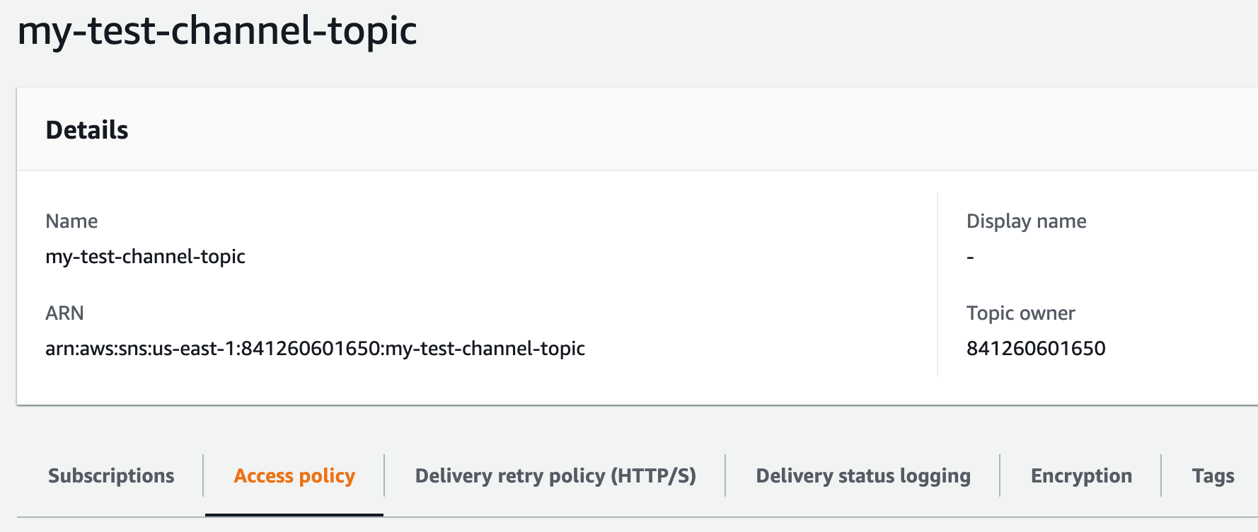Click the Display name label
Viewport: 1258px width, 532px height.
pos(1026,221)
